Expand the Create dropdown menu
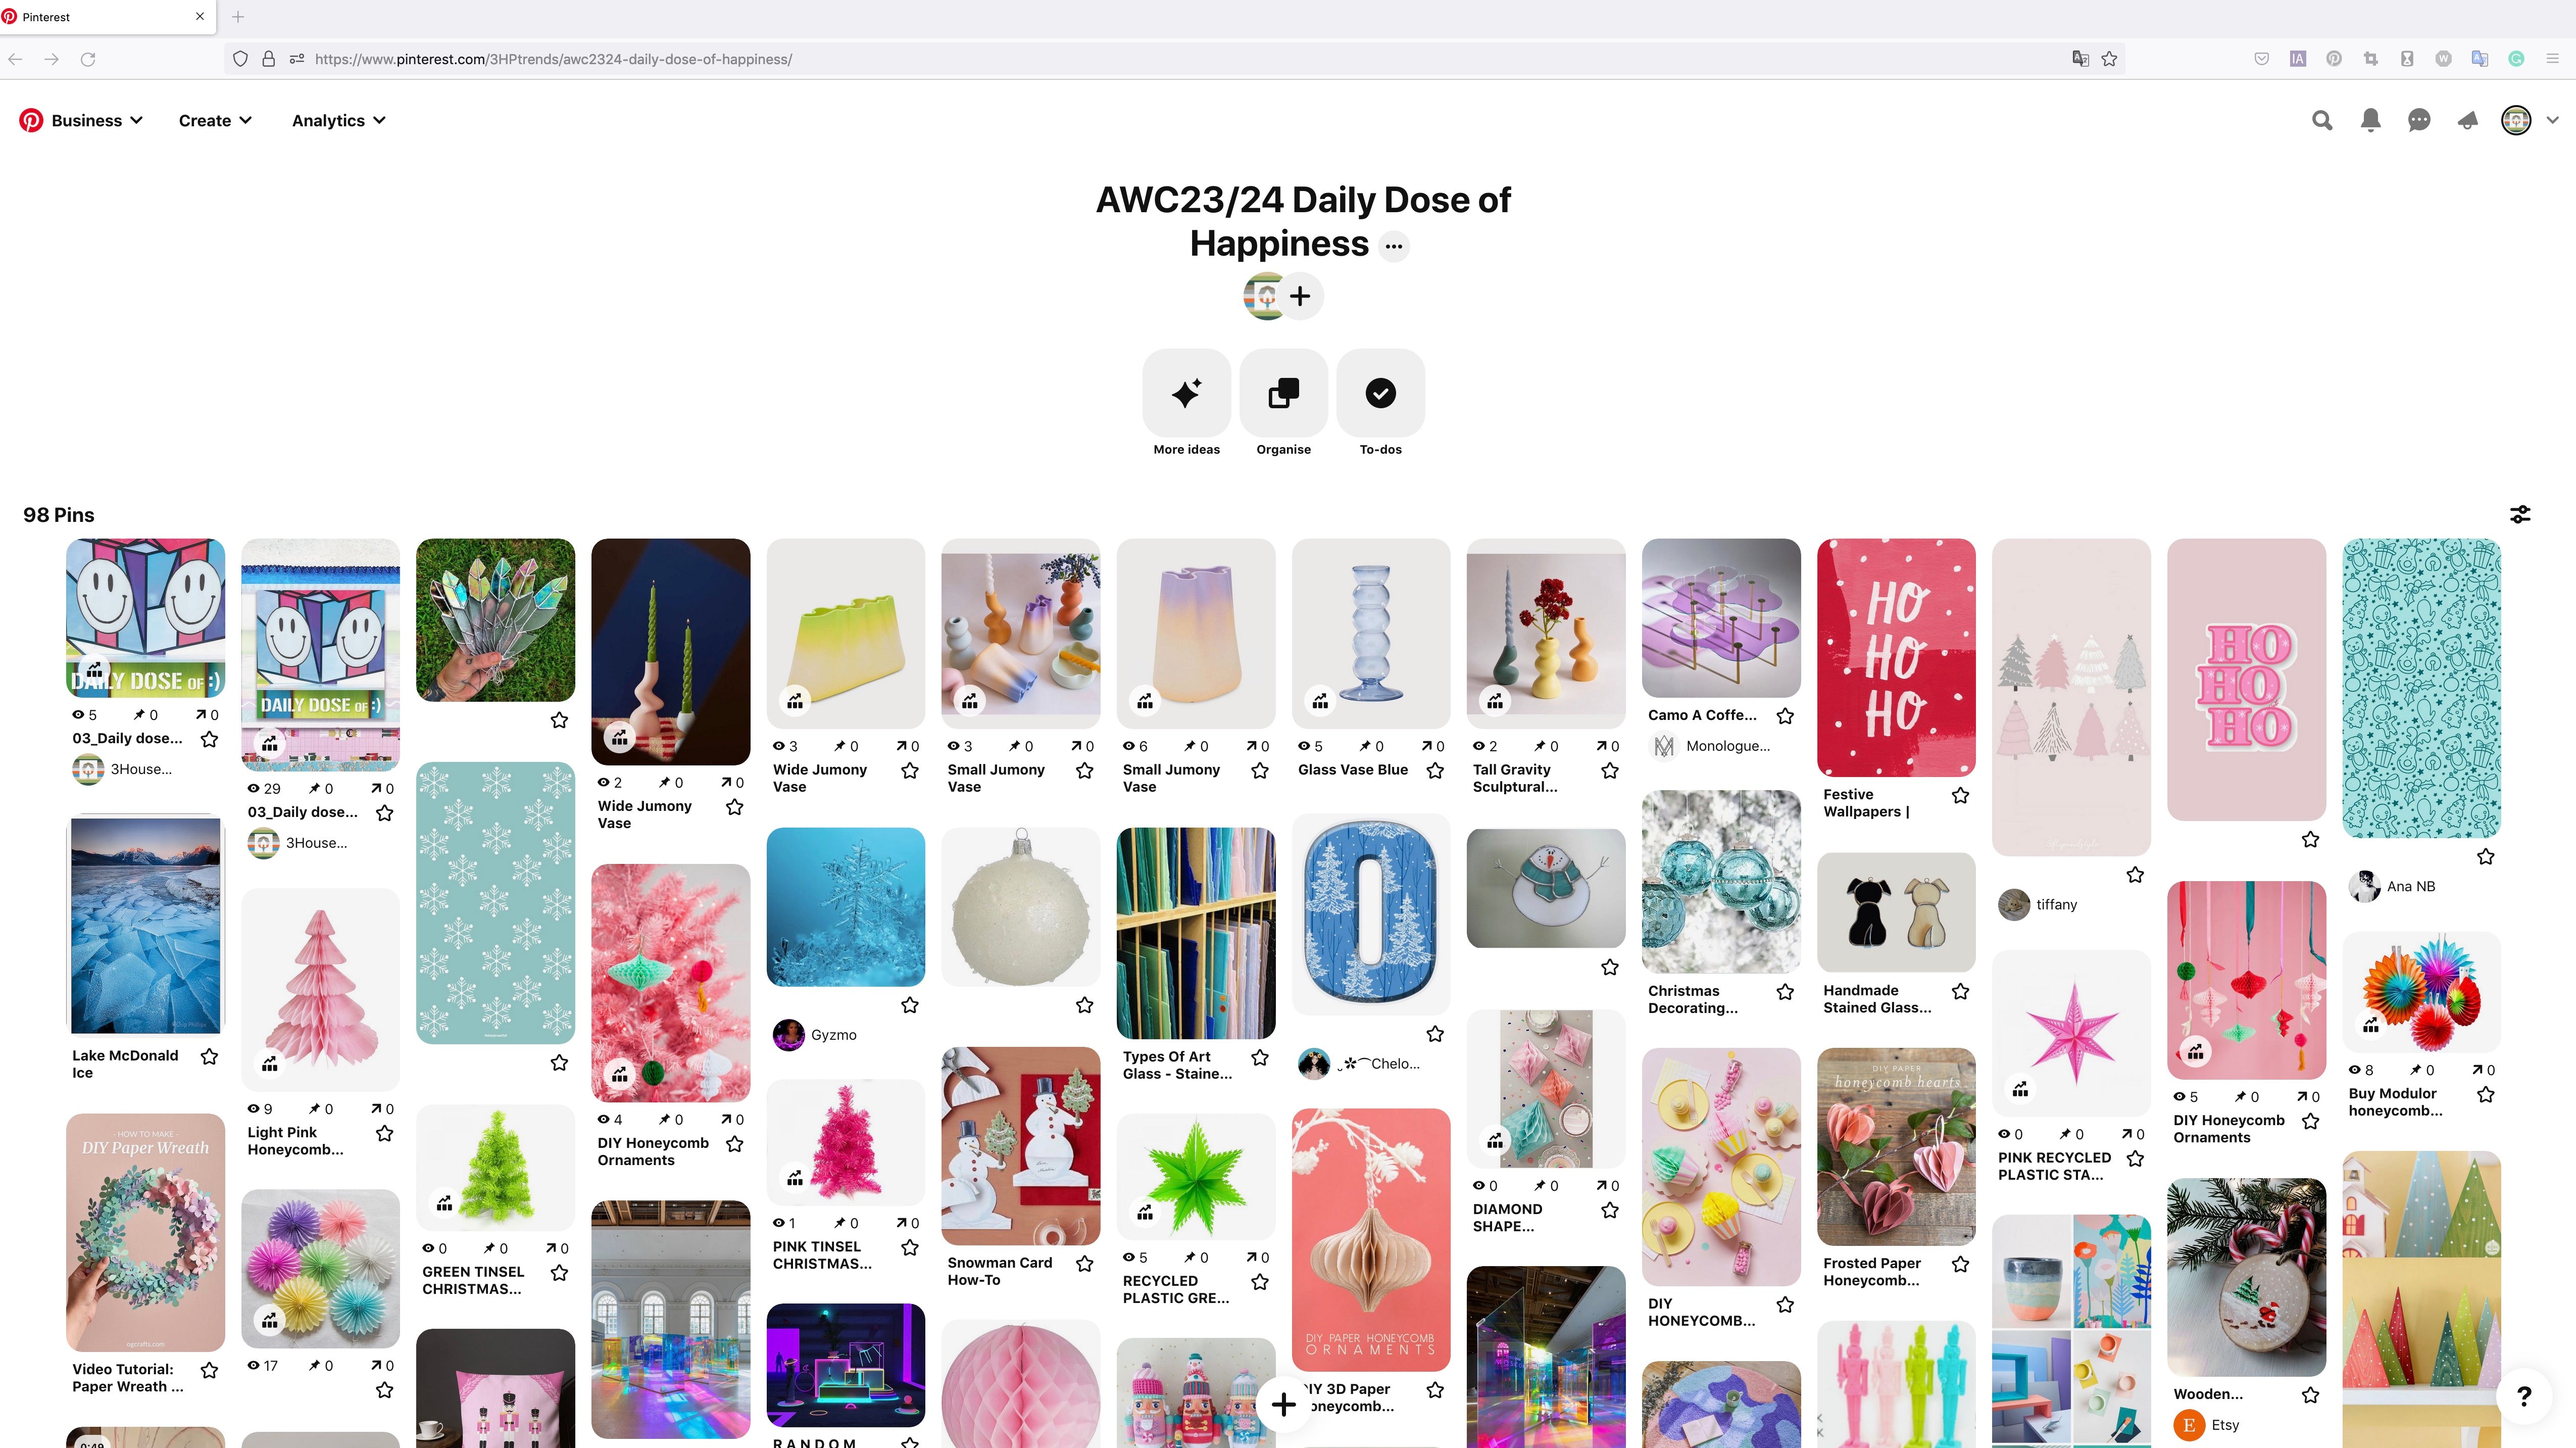 [215, 120]
